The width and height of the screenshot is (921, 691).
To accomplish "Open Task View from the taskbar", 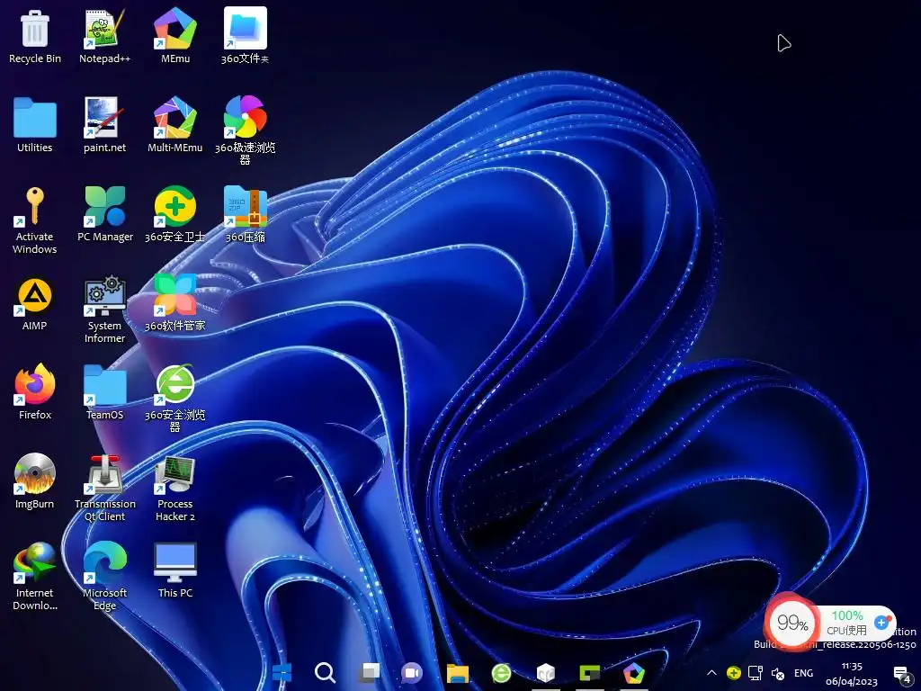I will [x=369, y=673].
